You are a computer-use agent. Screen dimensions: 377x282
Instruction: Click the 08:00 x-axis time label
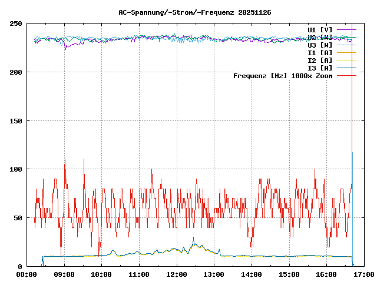27,274
